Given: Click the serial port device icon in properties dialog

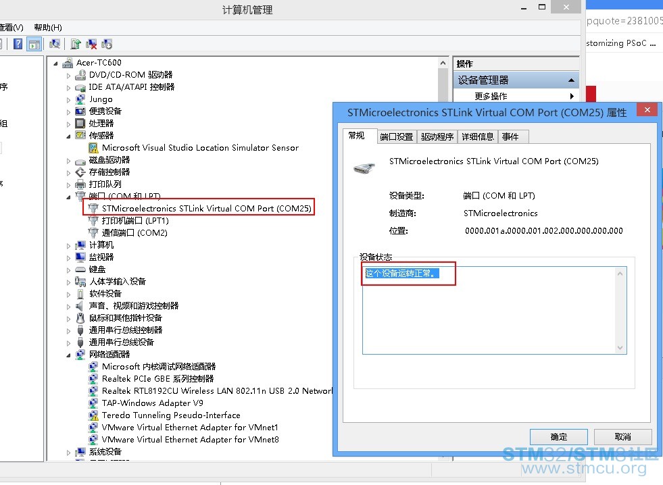Looking at the screenshot, I should point(364,168).
